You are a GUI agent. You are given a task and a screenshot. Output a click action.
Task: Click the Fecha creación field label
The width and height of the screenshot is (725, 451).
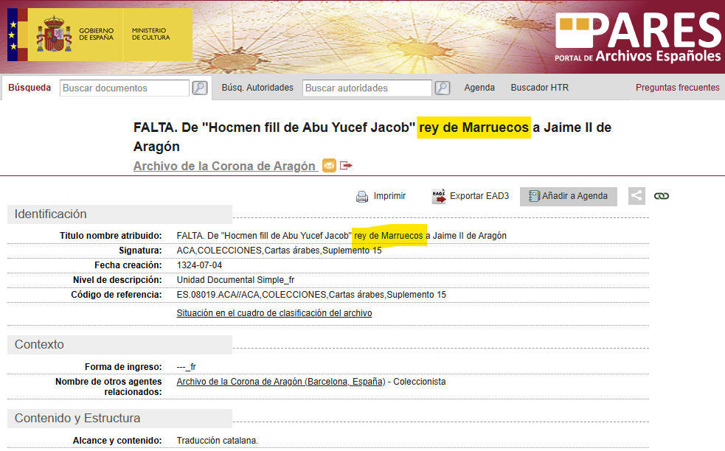[x=128, y=265]
